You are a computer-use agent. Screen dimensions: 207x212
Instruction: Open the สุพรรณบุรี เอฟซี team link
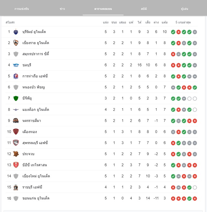coord(35,143)
